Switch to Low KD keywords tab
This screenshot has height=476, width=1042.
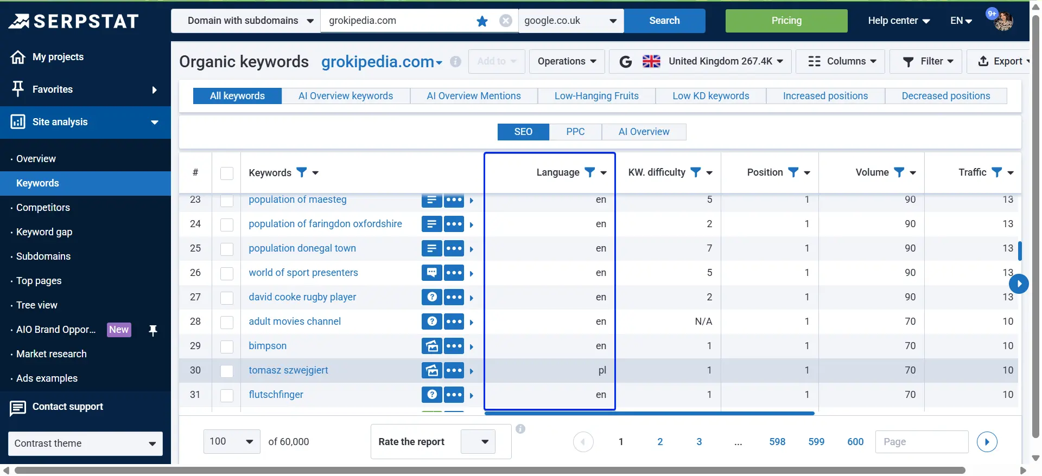pyautogui.click(x=711, y=96)
